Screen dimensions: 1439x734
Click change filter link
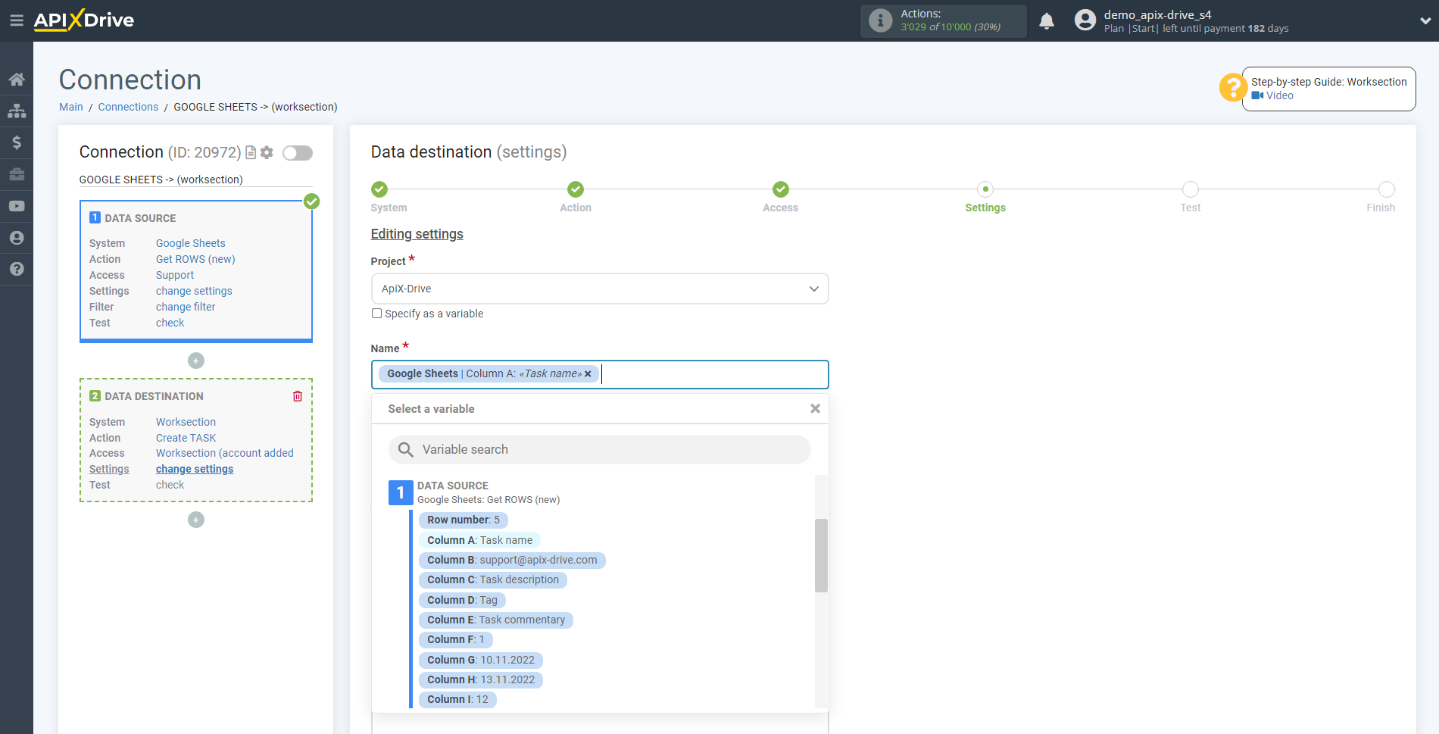tap(186, 307)
